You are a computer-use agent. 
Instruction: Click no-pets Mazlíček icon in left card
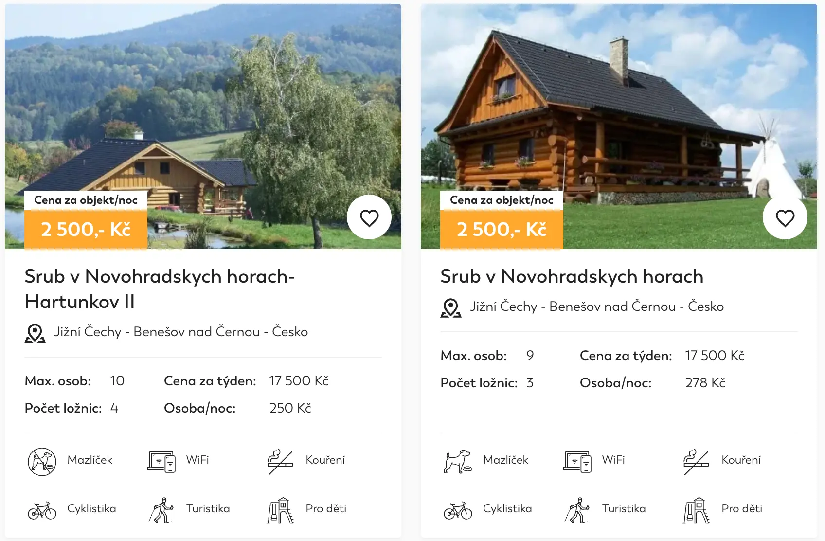(42, 462)
